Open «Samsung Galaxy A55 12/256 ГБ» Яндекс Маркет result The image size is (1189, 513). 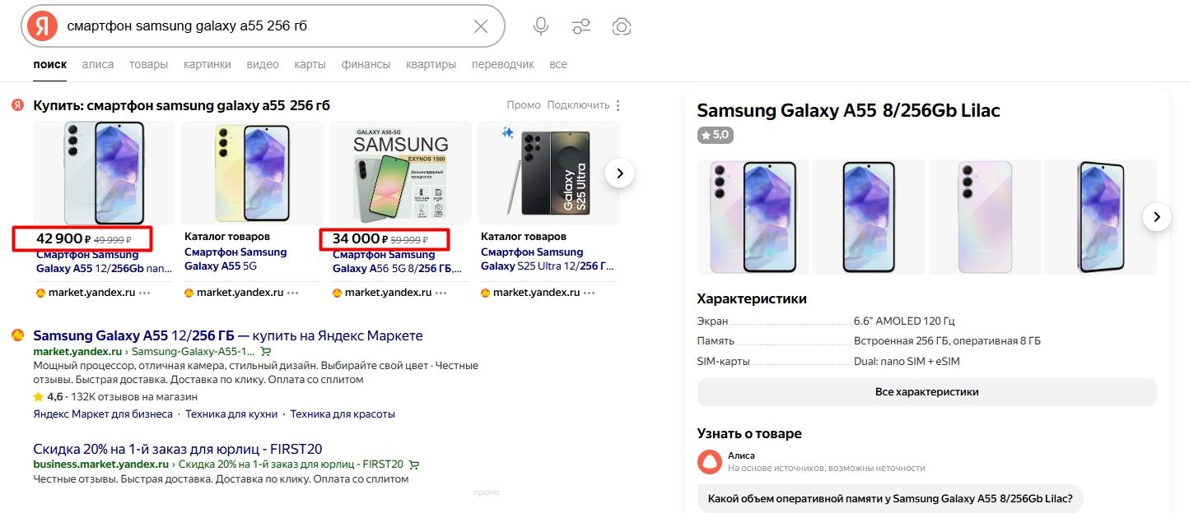click(227, 335)
